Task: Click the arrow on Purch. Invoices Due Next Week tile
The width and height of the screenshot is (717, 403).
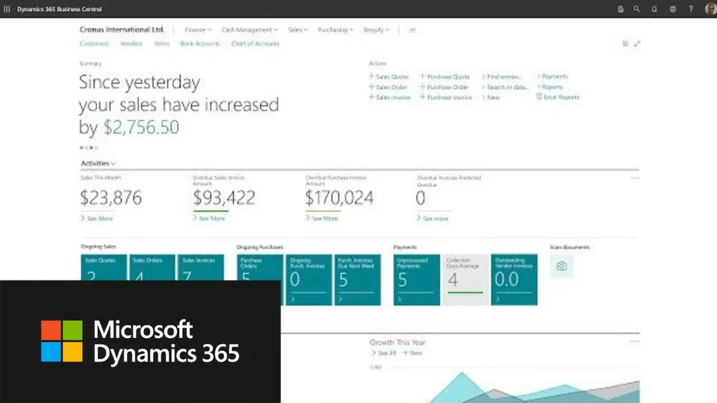Action: coord(341,299)
